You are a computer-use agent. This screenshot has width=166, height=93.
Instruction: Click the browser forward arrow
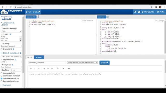coord(6,7)
